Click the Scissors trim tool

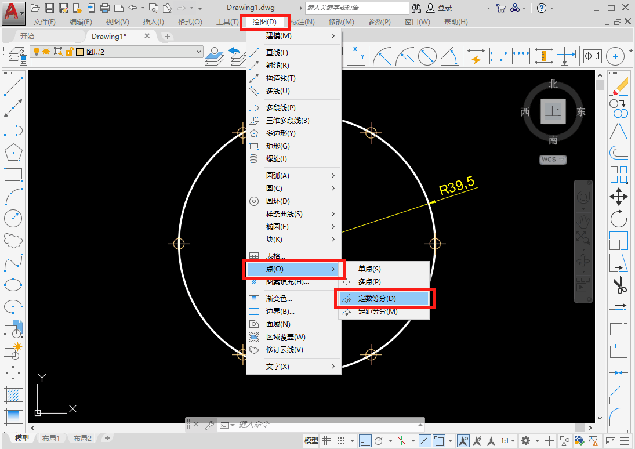click(619, 285)
